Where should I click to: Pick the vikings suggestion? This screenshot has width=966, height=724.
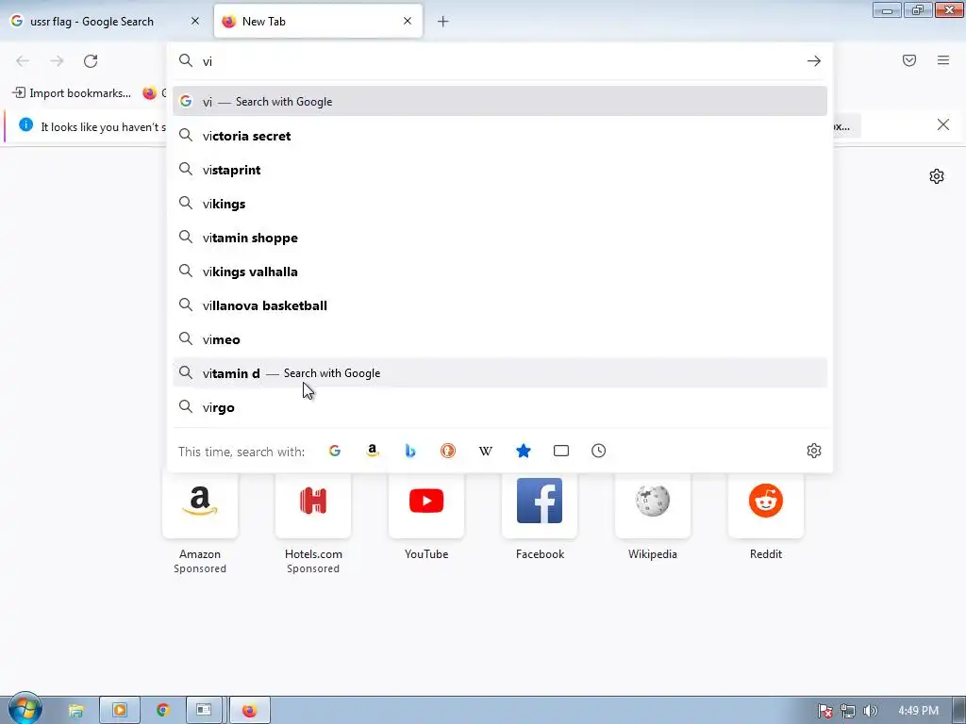tap(500, 204)
